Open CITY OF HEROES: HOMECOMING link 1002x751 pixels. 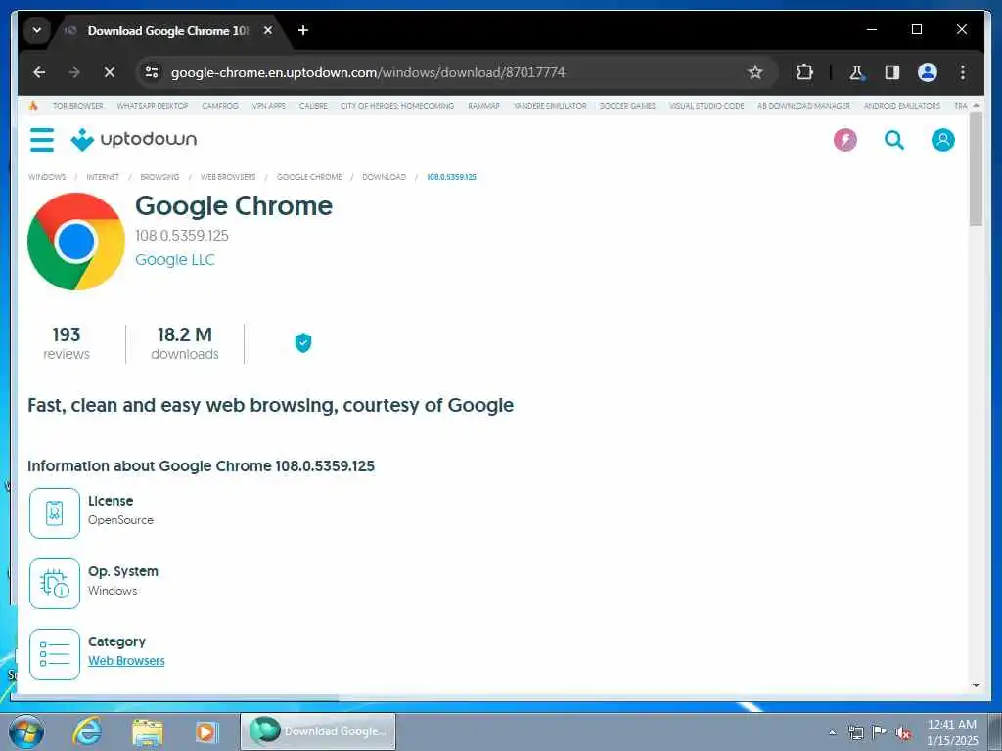397,106
